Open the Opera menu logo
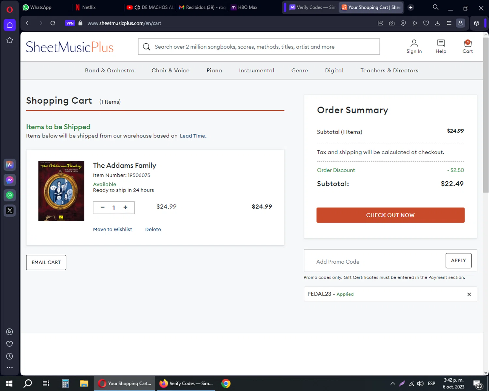The height and width of the screenshot is (391, 489). 9,9
